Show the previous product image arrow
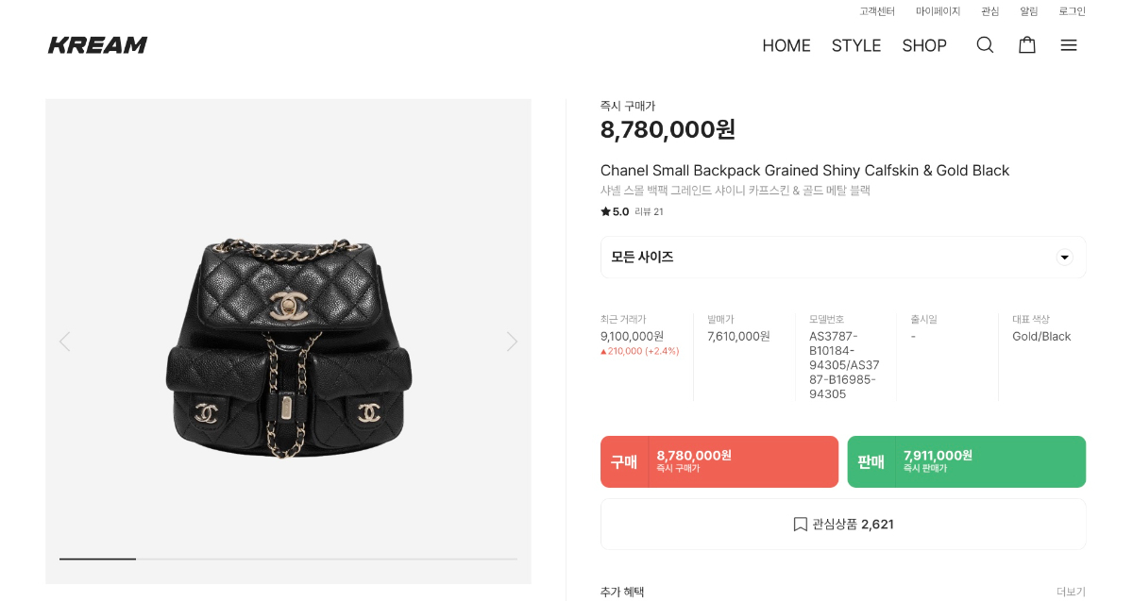This screenshot has height=601, width=1133. (x=64, y=342)
